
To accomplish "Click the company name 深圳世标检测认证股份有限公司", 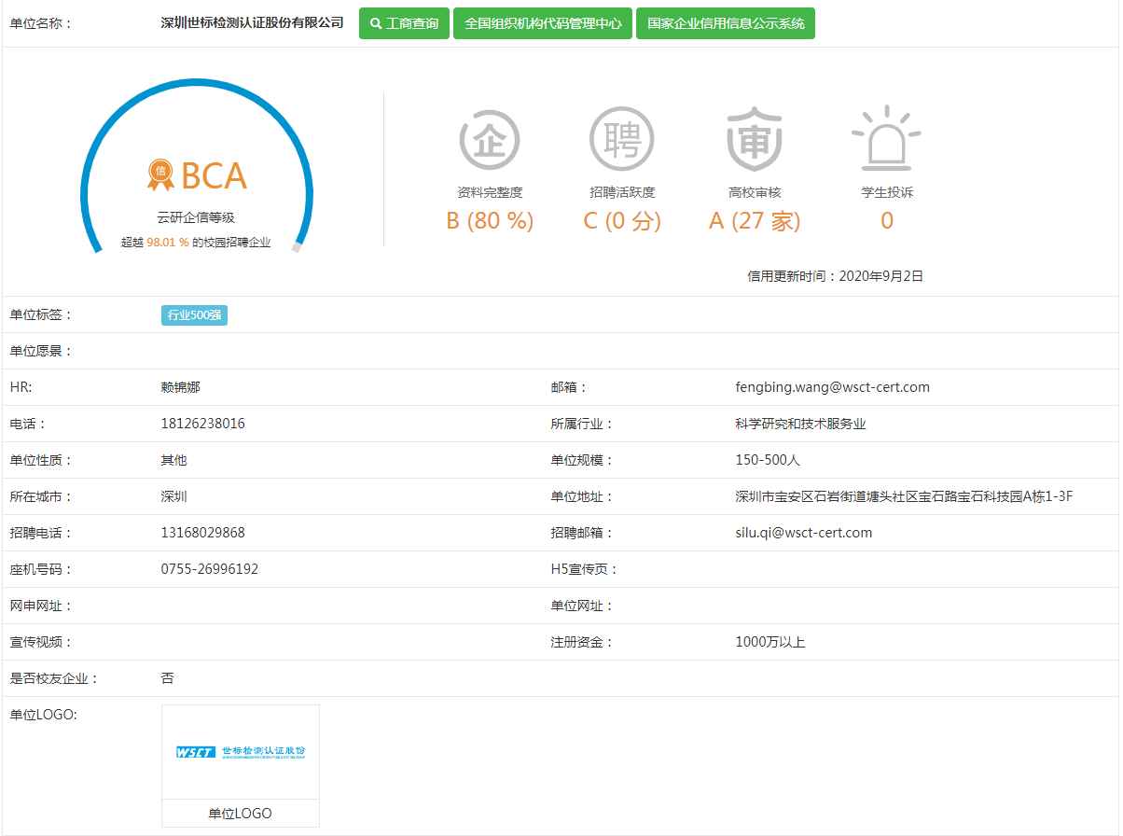I will pyautogui.click(x=252, y=23).
